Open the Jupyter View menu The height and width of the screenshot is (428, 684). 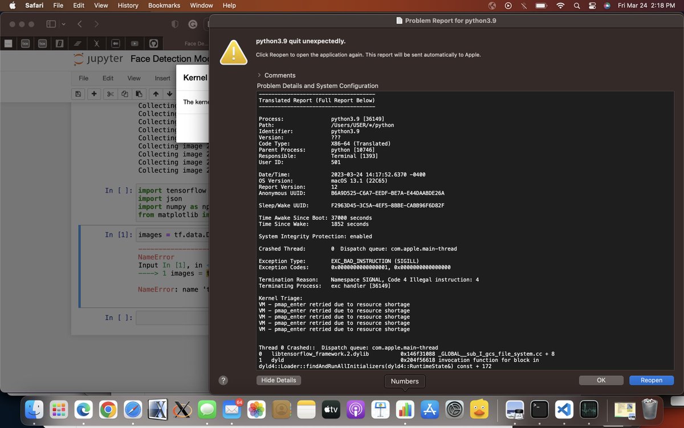coord(134,78)
